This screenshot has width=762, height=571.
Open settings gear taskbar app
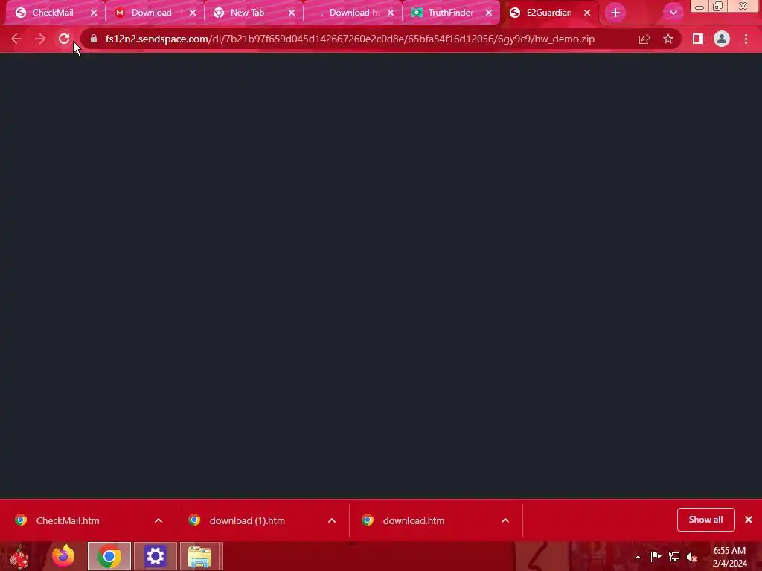click(x=156, y=556)
